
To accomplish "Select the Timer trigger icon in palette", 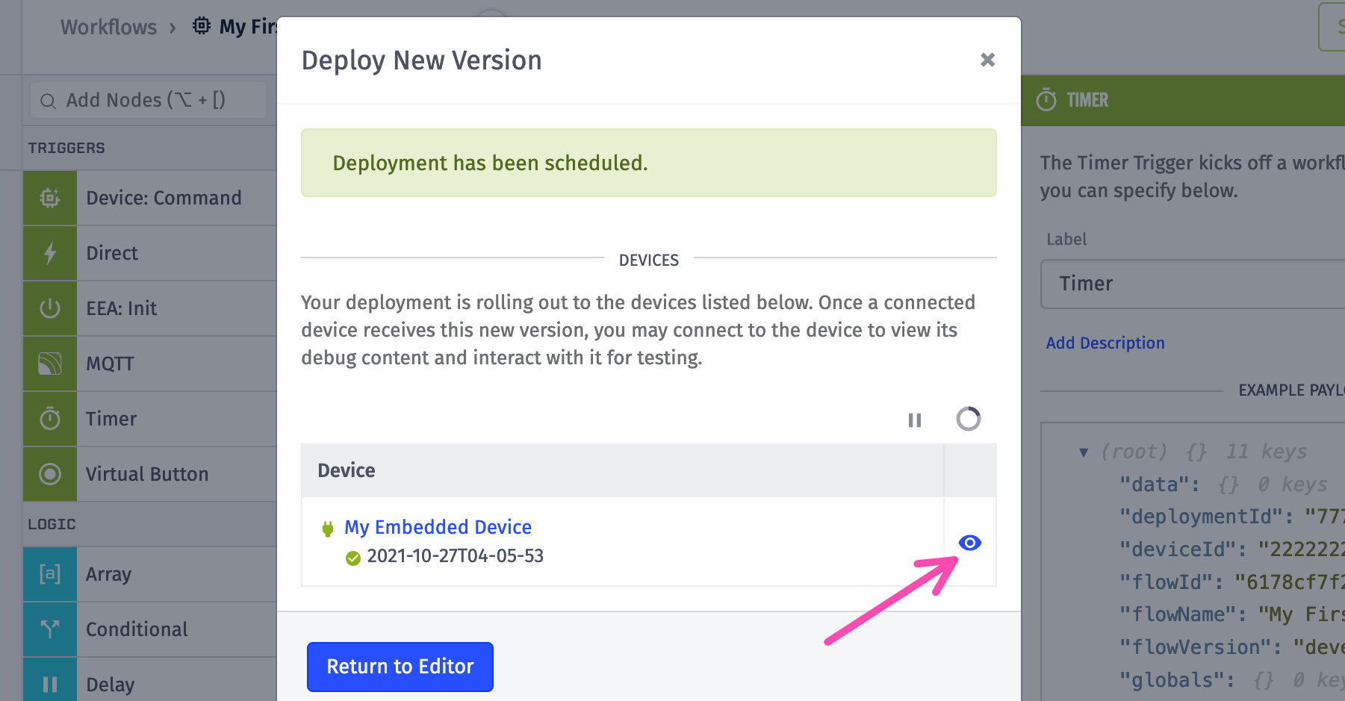I will [50, 419].
